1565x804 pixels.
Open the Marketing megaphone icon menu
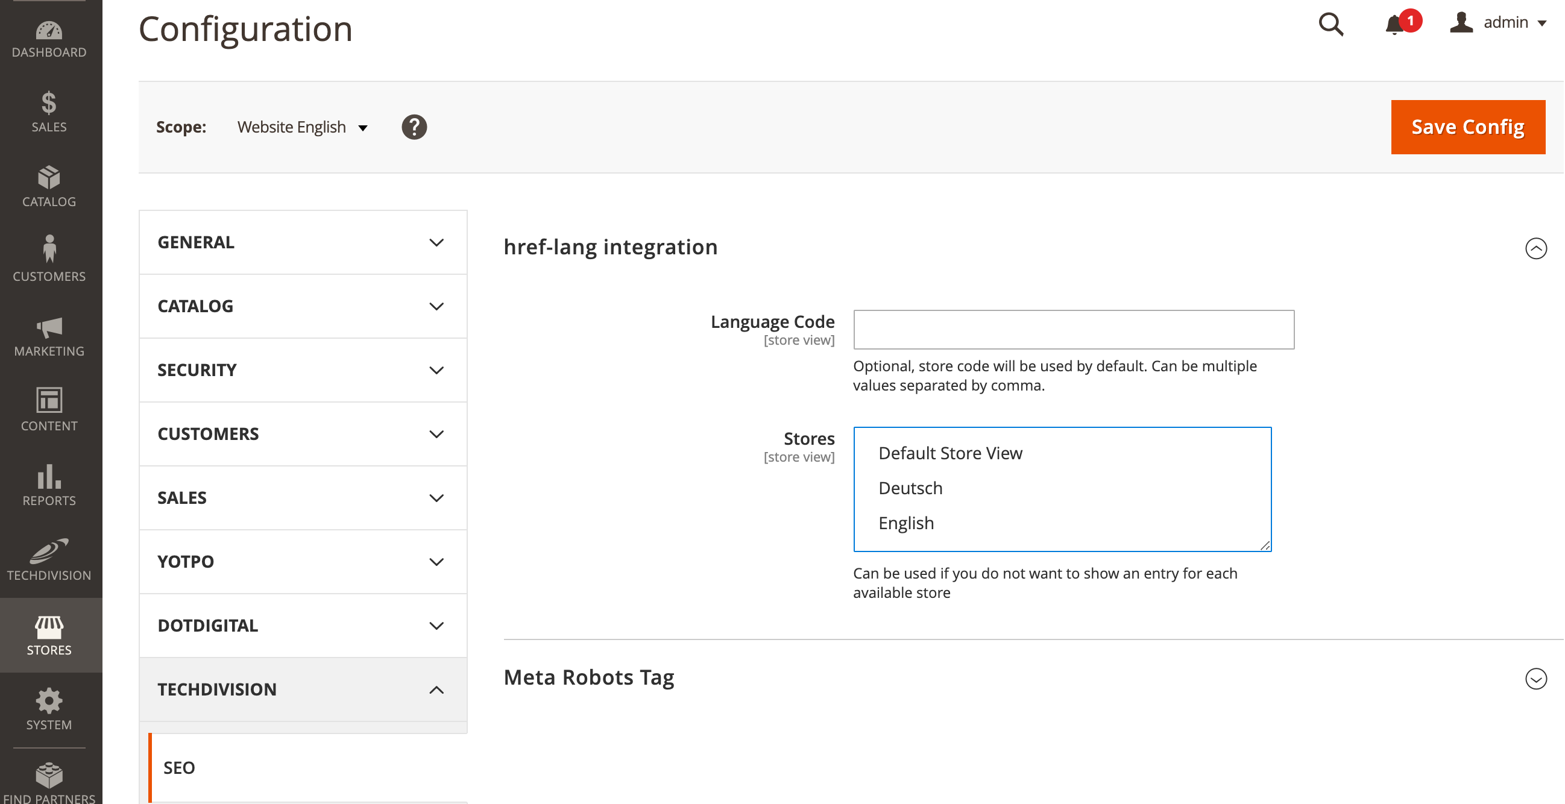(x=49, y=328)
